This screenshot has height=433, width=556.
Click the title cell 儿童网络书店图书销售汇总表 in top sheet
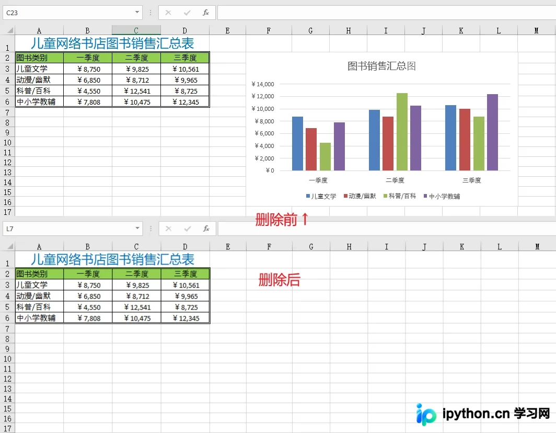[112, 43]
